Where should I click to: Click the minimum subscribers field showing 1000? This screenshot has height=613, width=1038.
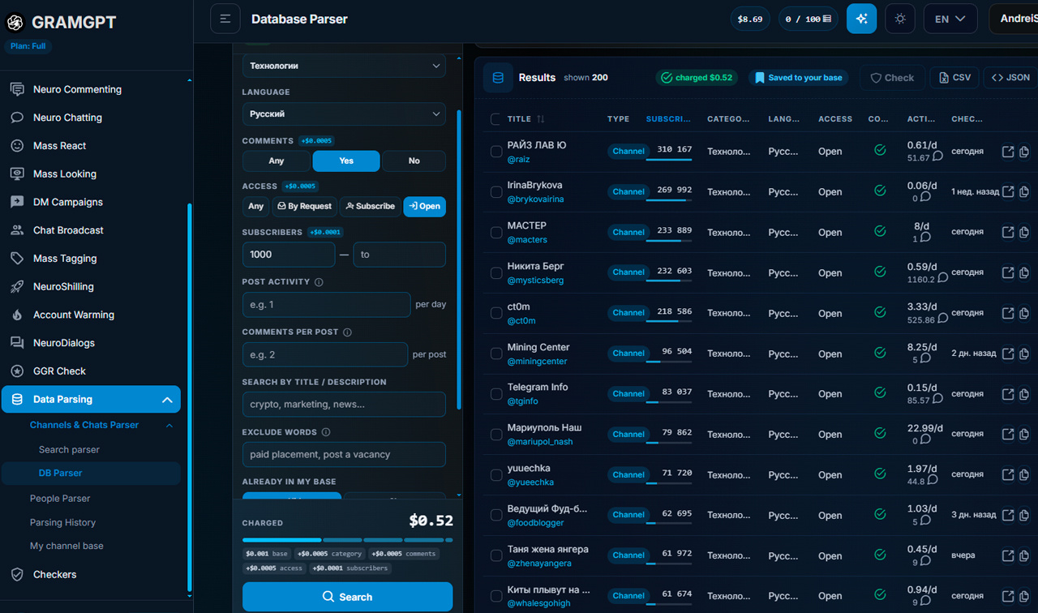click(x=289, y=255)
